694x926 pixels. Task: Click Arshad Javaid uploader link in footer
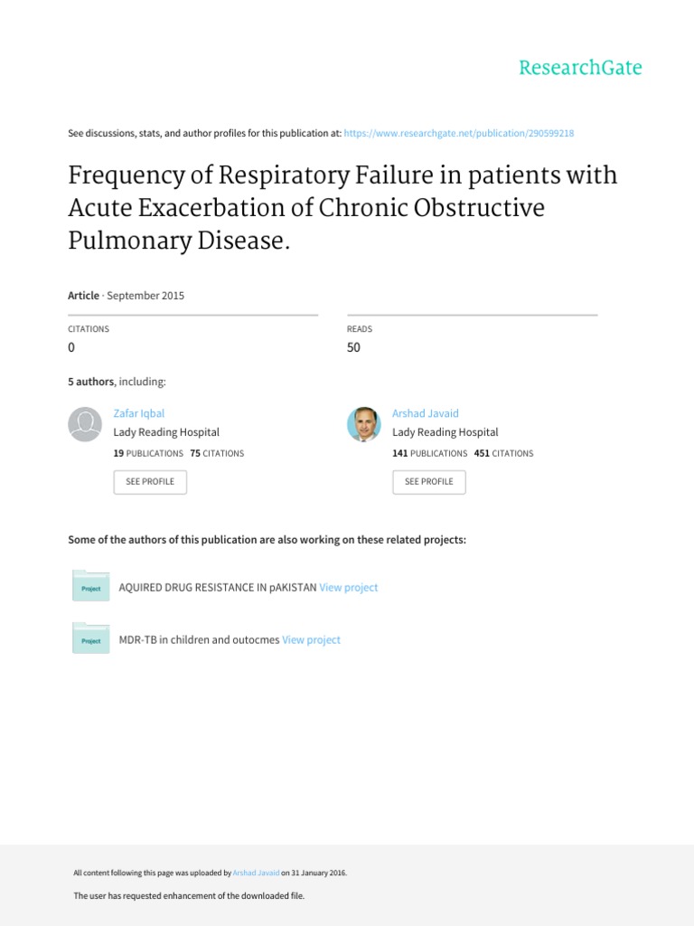pos(256,873)
